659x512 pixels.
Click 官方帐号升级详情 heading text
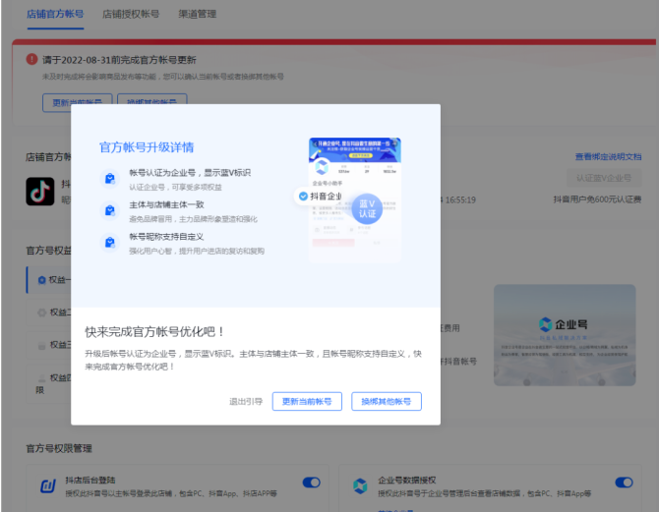147,147
